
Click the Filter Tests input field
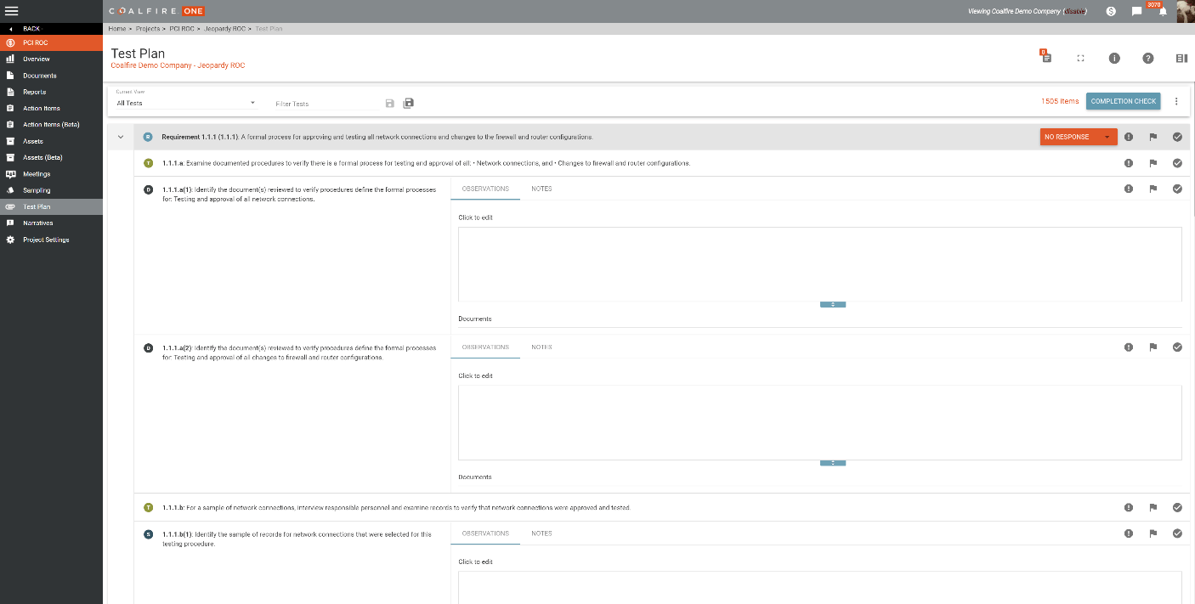327,104
